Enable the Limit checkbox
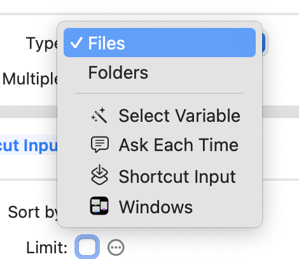The height and width of the screenshot is (259, 299). point(87,247)
